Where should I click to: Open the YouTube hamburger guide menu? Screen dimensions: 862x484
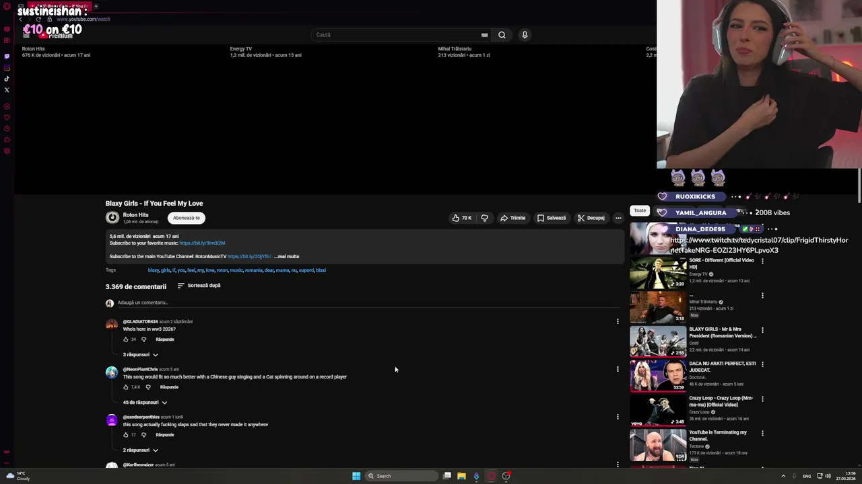[26, 35]
